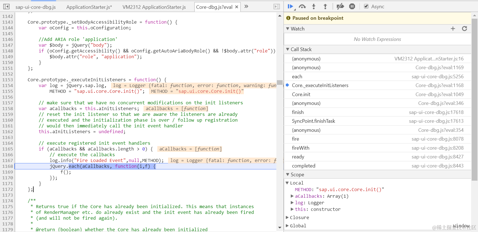Set breakpoint on line number 1167
Viewport: 478px width, 232px height.
(7, 161)
